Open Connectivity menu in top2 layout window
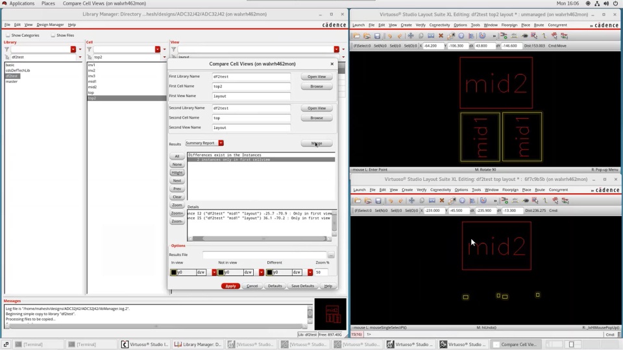The width and height of the screenshot is (623, 350). pos(439,25)
